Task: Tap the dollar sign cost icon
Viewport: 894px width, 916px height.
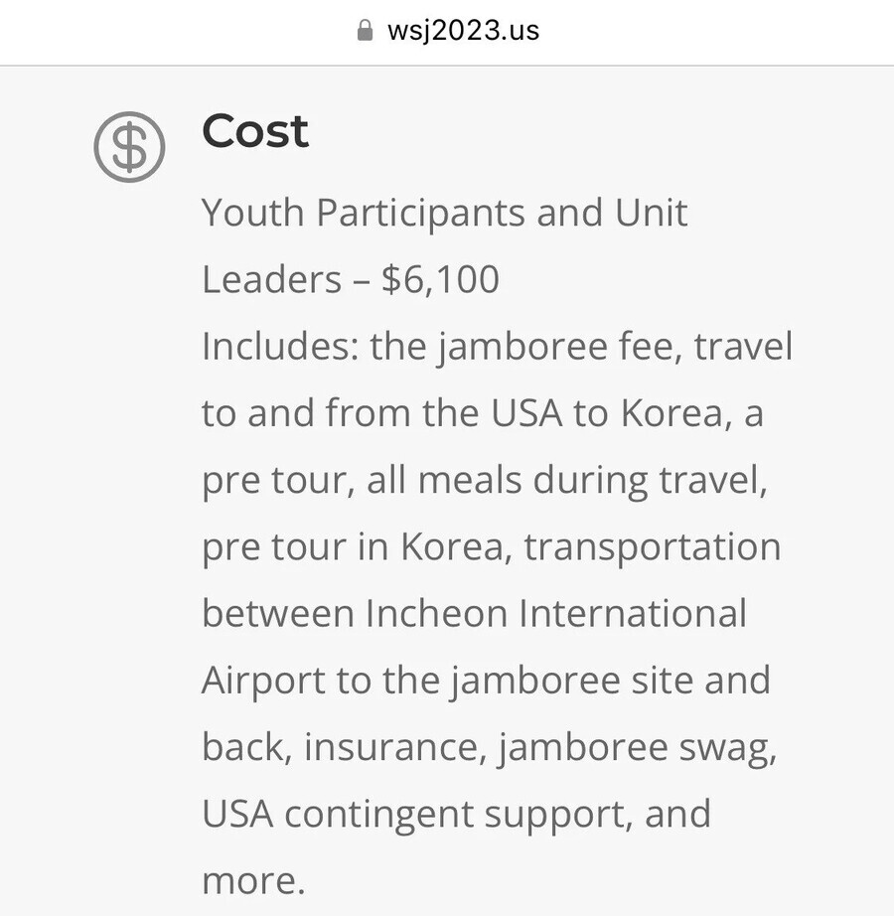Action: [x=129, y=147]
